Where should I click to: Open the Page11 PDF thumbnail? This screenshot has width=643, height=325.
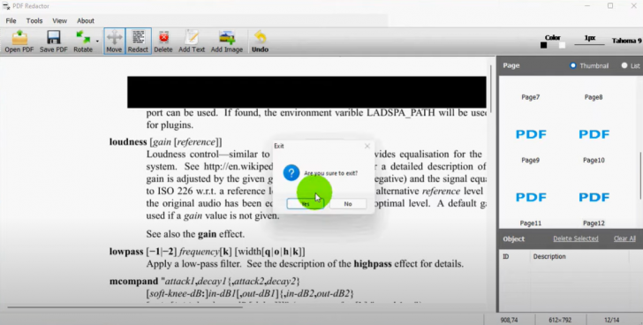pyautogui.click(x=531, y=197)
